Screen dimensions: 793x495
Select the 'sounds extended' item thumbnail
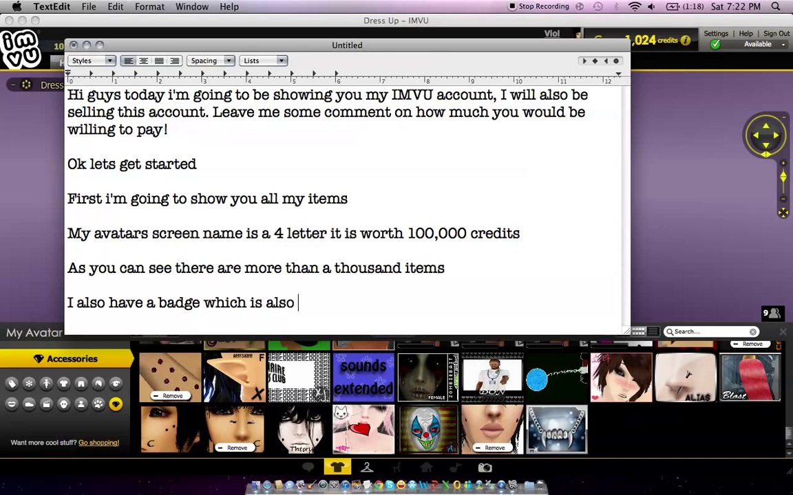(363, 377)
